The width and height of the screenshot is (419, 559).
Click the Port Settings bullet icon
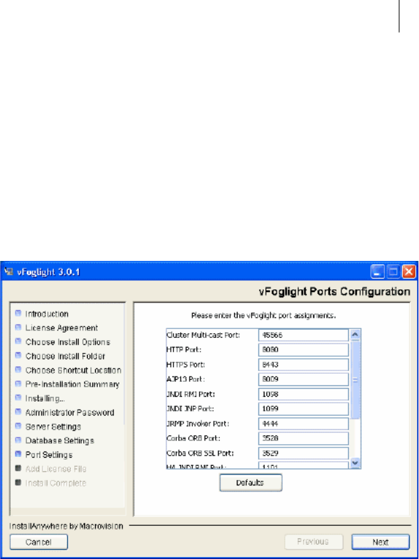point(18,454)
